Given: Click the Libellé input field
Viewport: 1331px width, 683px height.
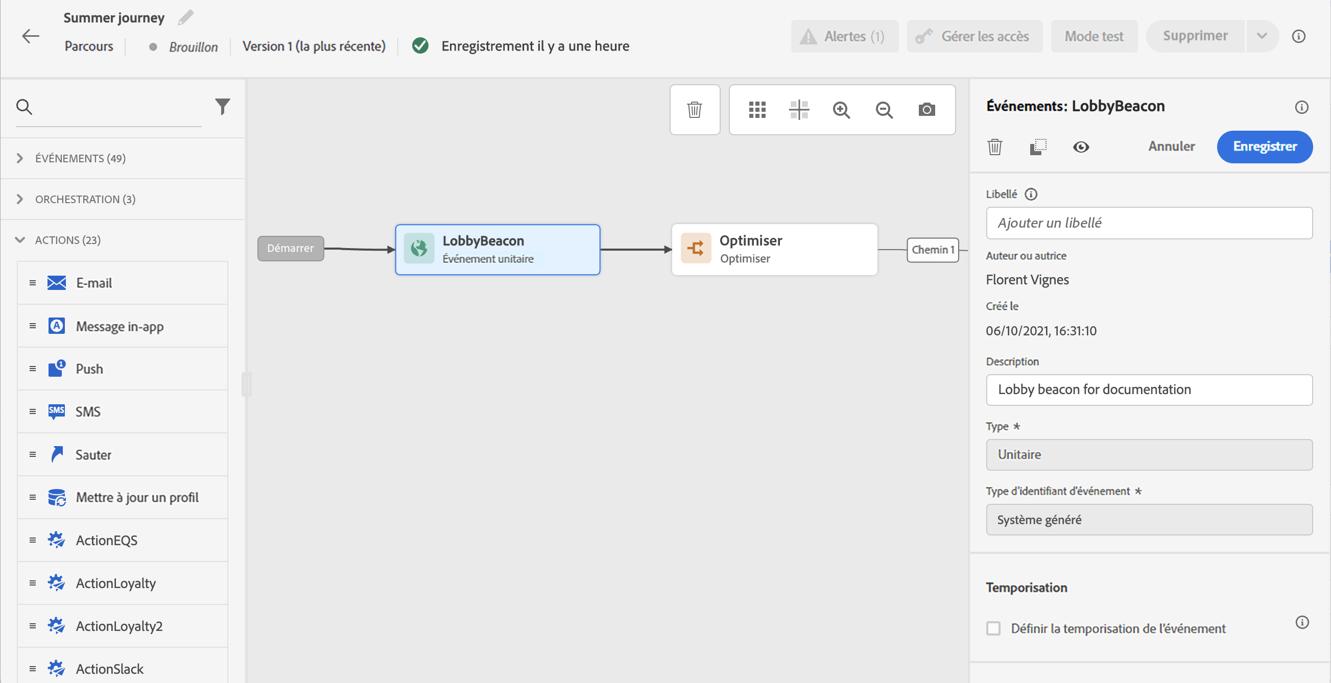Looking at the screenshot, I should coord(1149,223).
